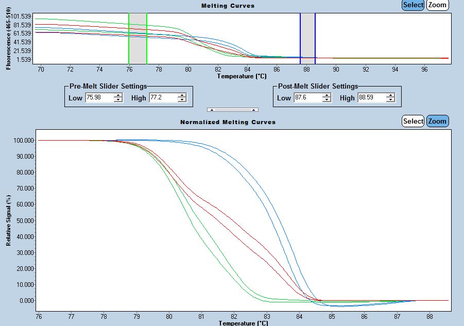Decrease Post-Melt Low value with down arrow
Viewport: 464px width, 326px height.
click(327, 100)
